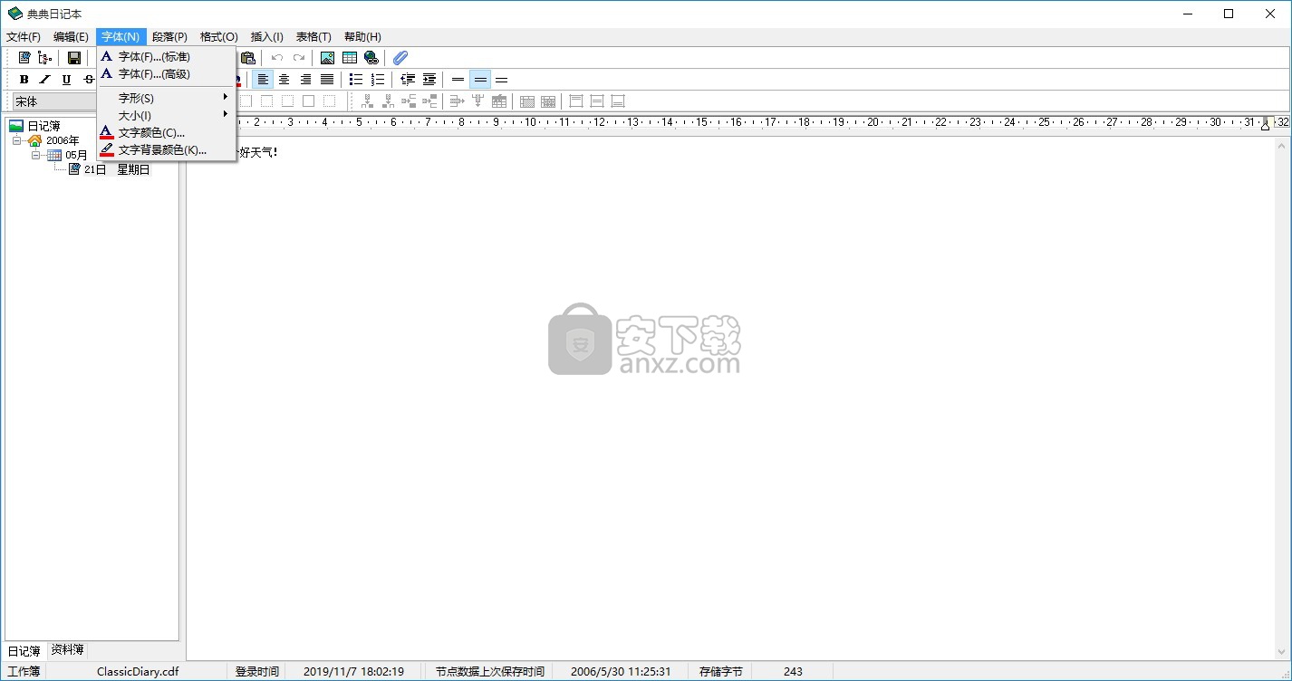Apply bulleted list formatting
Screen dimensions: 1292x681
click(357, 80)
